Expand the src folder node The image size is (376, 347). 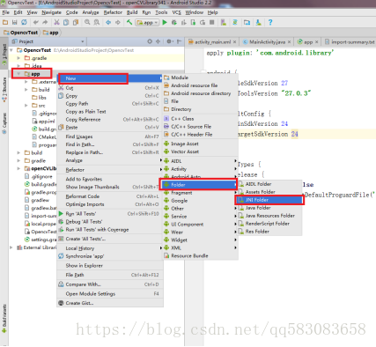click(26, 106)
